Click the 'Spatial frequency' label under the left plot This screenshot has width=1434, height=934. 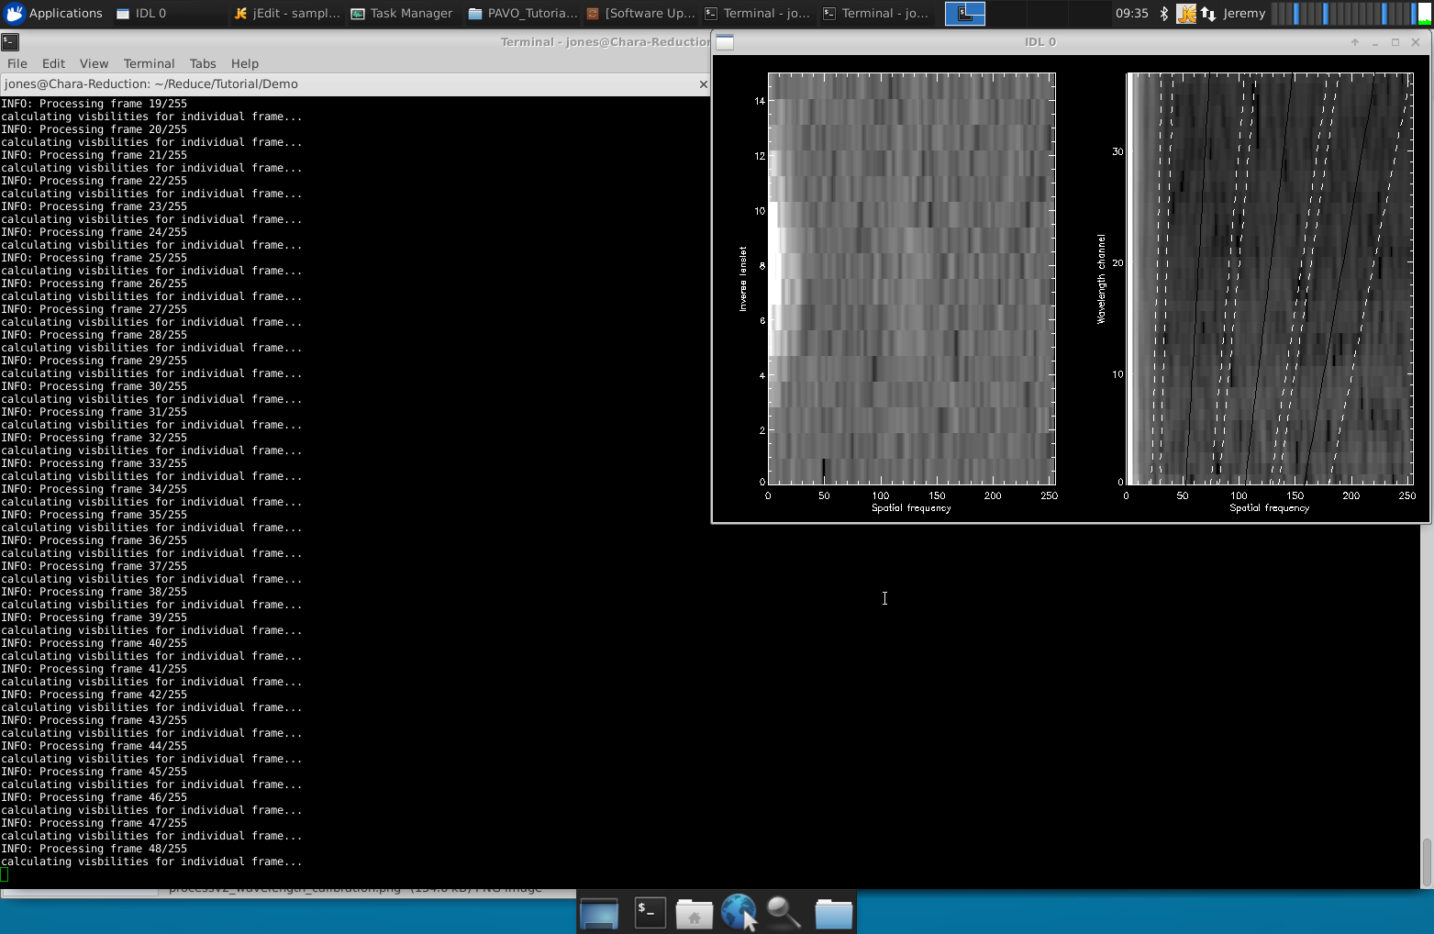coord(911,507)
